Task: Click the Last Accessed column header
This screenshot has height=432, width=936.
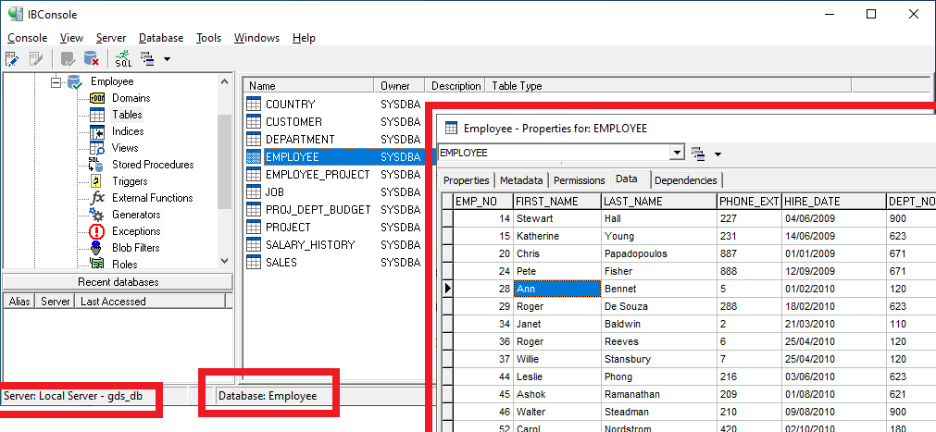Action: 152,302
